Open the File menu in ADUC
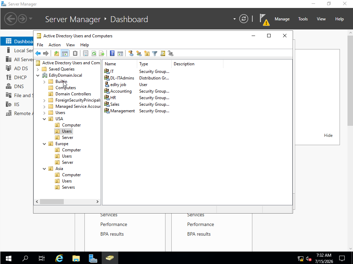Viewport: 353px width, 264px height. 40,45
